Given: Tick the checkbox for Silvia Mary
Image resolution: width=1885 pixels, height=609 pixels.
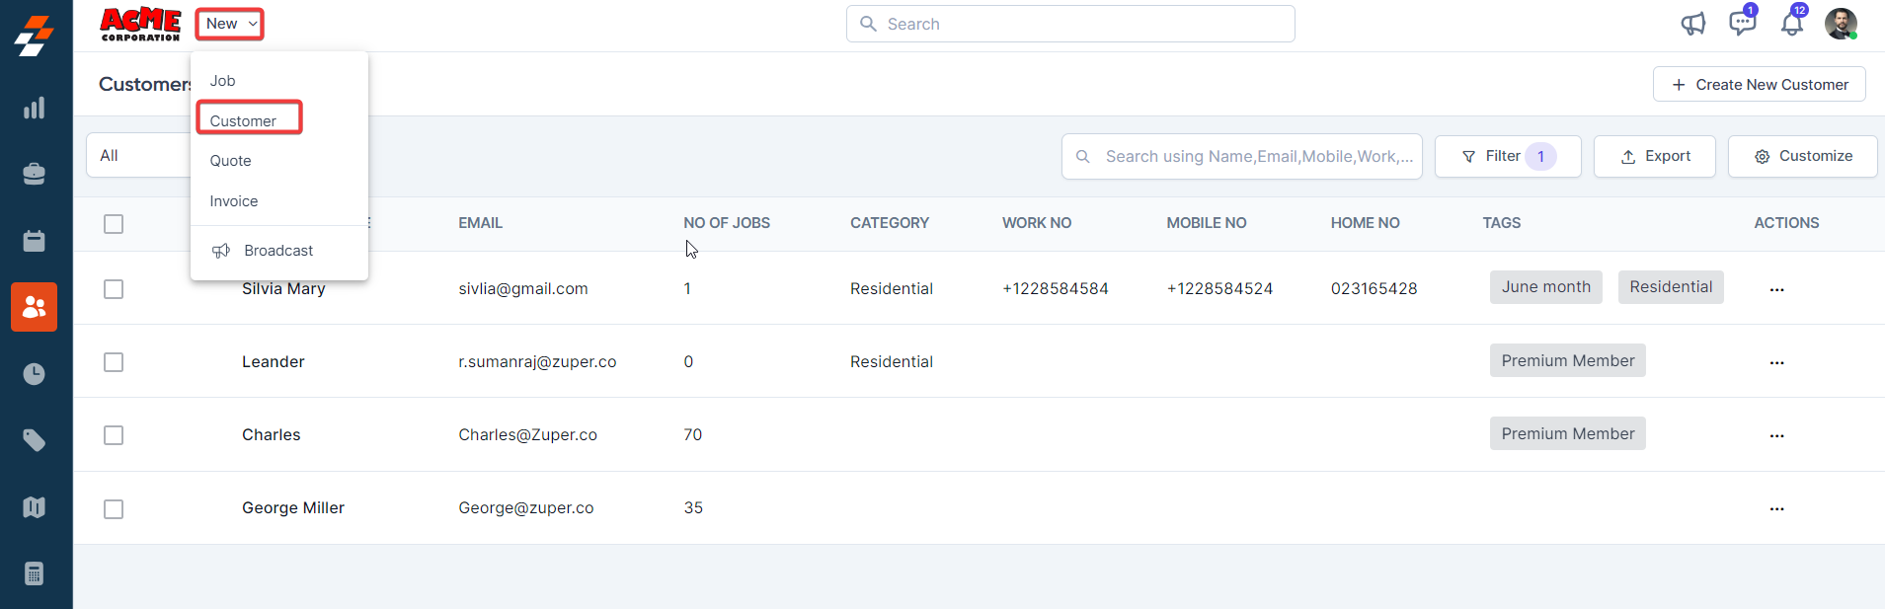Looking at the screenshot, I should pyautogui.click(x=114, y=289).
